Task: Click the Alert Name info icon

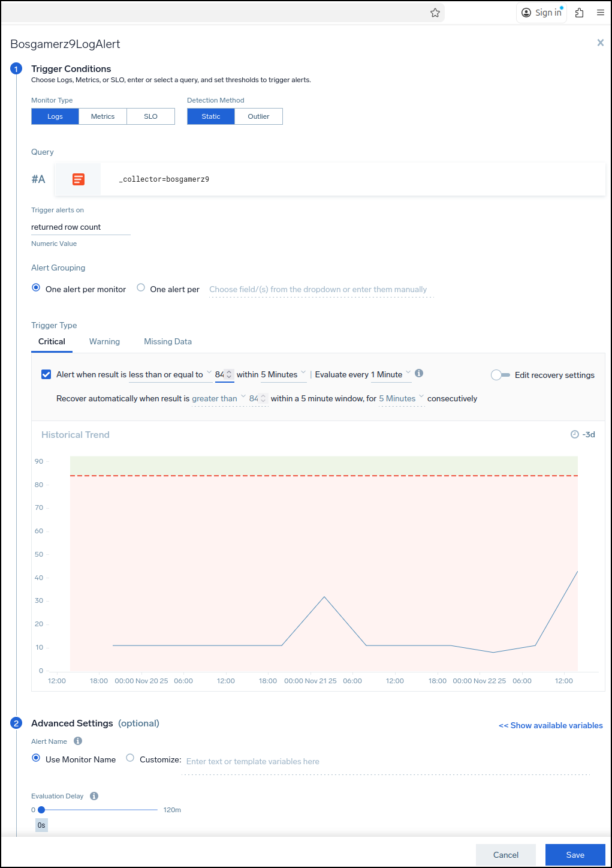Action: tap(78, 741)
